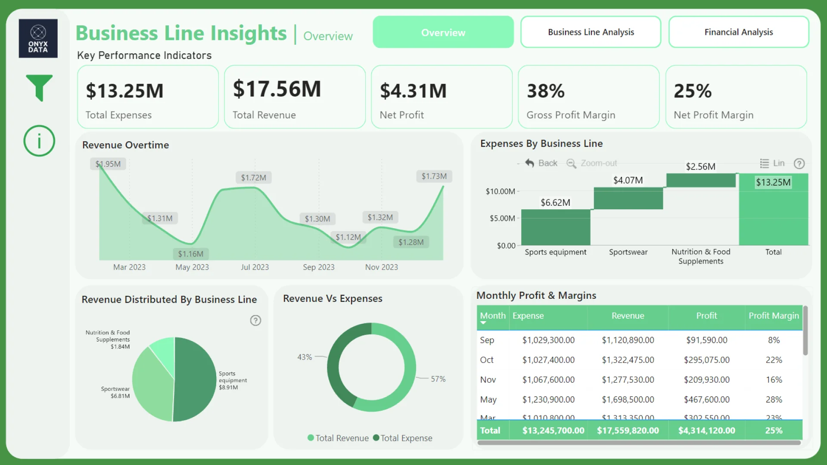Sort by the Expense column header
The width and height of the screenshot is (827, 465).
pos(528,316)
